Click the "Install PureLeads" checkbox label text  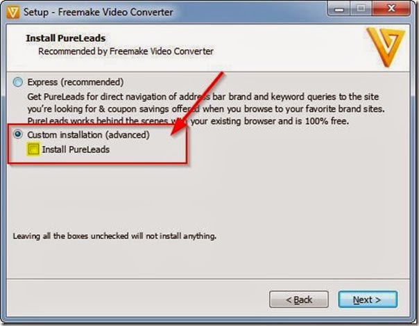point(76,149)
